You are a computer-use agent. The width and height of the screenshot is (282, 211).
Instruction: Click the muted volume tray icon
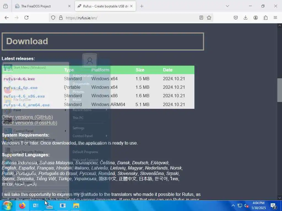click(246, 206)
